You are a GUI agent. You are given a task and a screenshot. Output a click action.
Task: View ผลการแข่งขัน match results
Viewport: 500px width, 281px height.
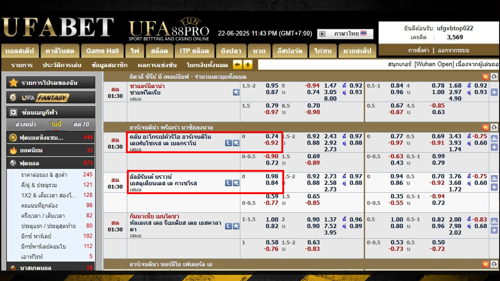tap(157, 65)
